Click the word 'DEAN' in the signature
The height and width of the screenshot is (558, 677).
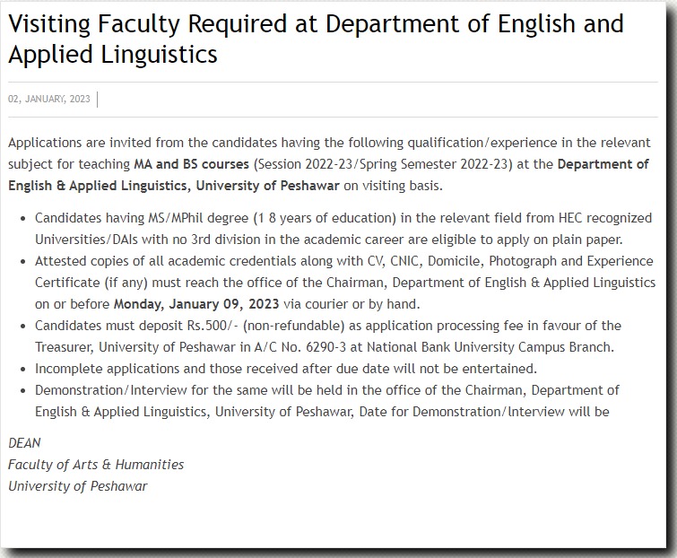24,443
